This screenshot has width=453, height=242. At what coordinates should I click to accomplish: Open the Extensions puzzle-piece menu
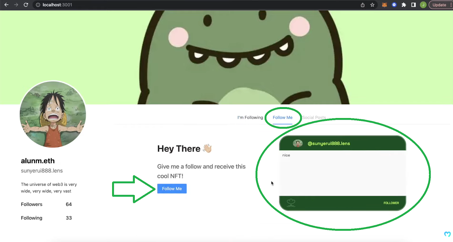404,5
